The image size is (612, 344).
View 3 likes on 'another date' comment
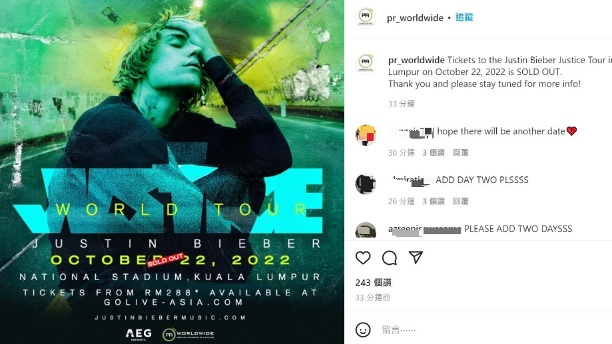pyautogui.click(x=434, y=152)
